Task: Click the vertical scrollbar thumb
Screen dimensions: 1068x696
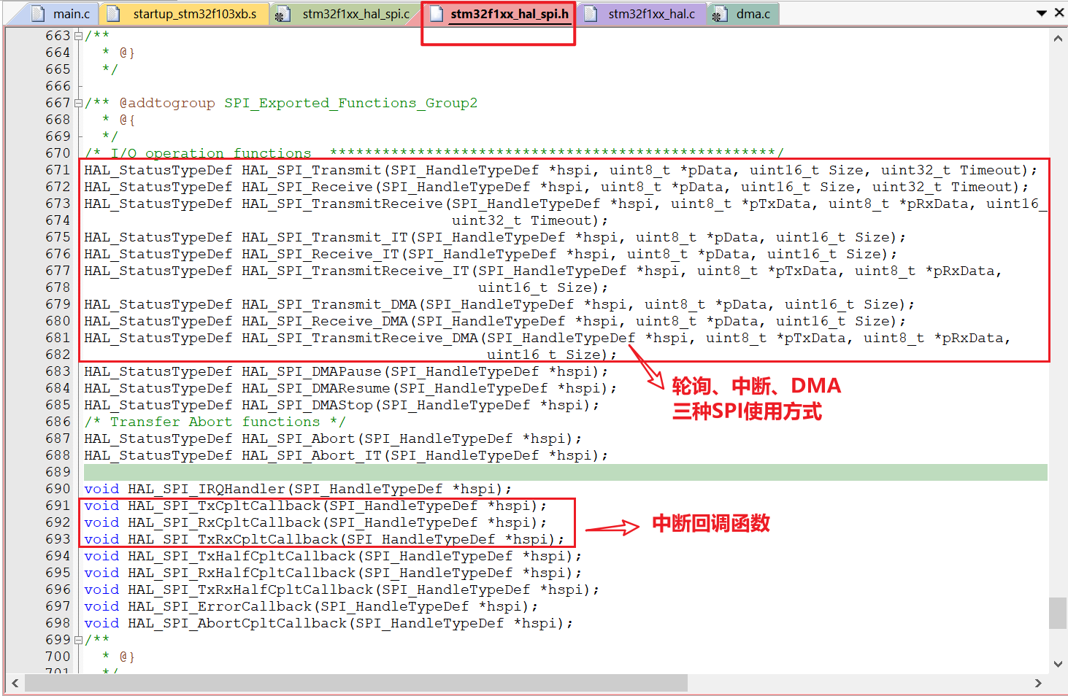Action: click(x=1058, y=613)
